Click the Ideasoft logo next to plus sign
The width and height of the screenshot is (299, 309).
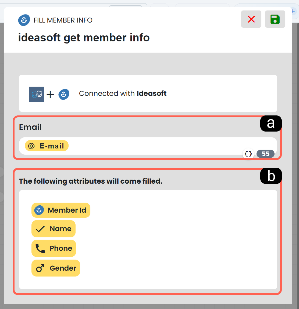(x=64, y=94)
